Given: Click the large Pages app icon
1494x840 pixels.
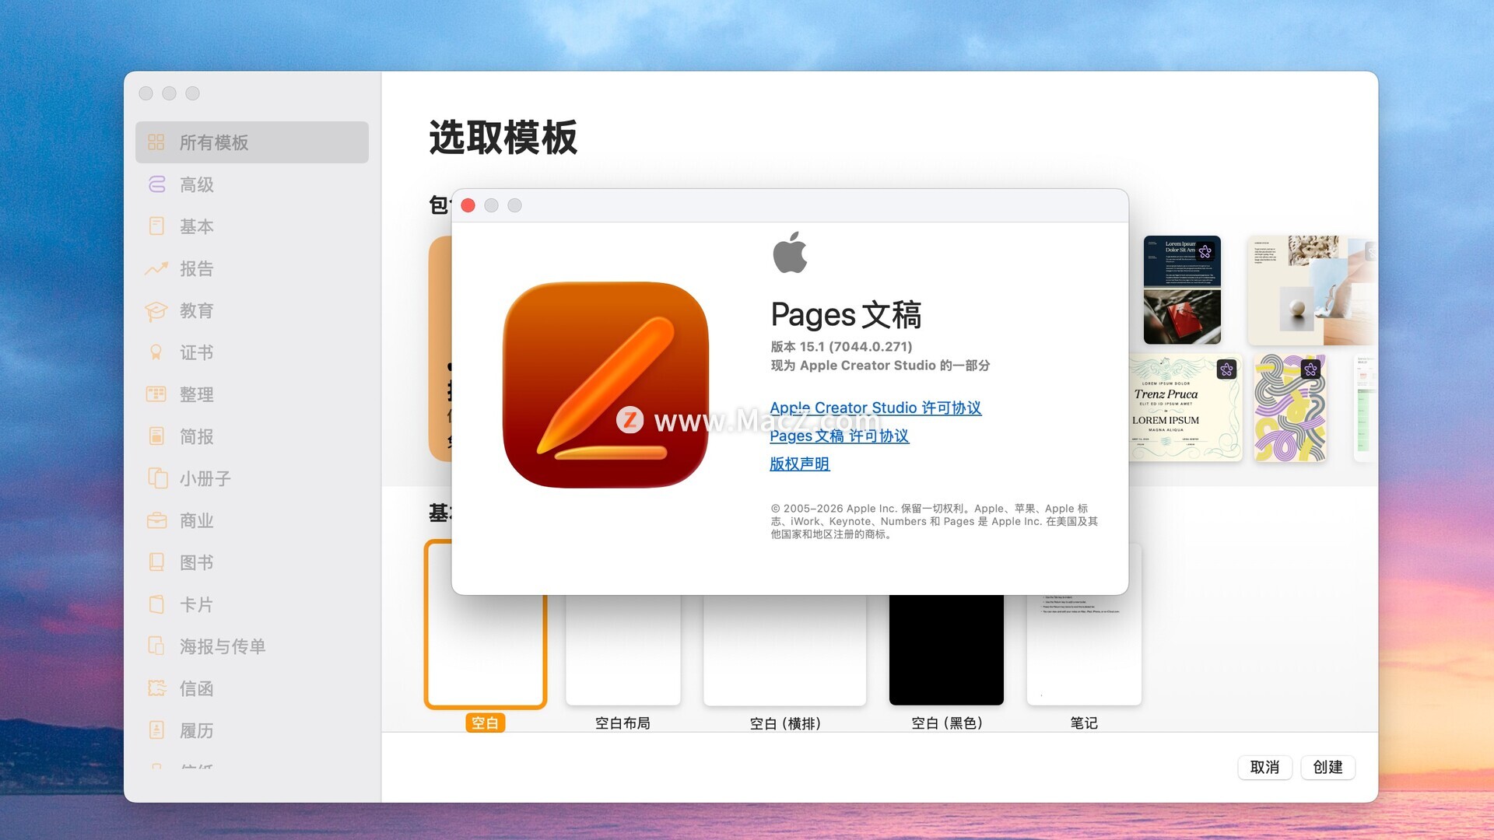Looking at the screenshot, I should tap(605, 385).
